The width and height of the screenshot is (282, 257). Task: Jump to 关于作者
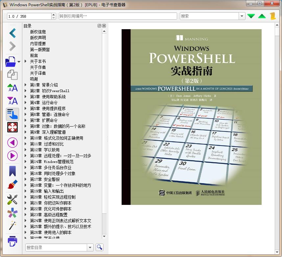pyautogui.click(x=38, y=67)
